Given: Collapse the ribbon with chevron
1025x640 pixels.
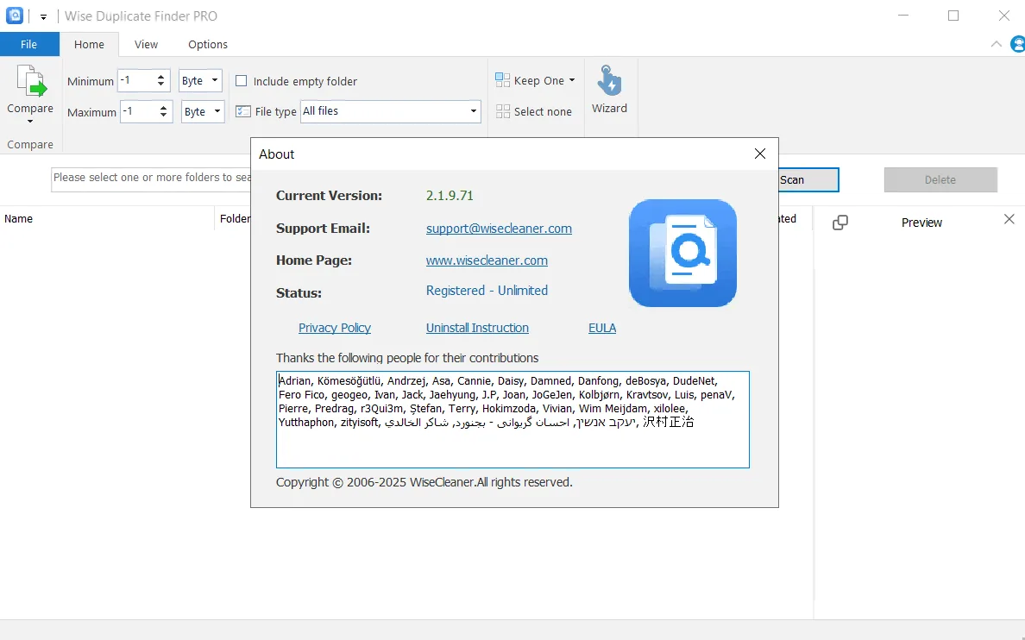Looking at the screenshot, I should (996, 45).
